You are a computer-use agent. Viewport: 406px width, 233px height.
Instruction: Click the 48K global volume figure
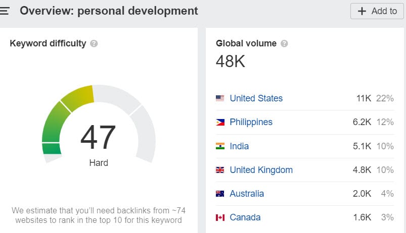pyautogui.click(x=230, y=62)
